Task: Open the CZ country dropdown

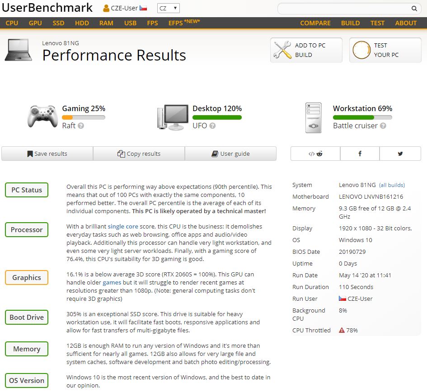Action: click(168, 8)
